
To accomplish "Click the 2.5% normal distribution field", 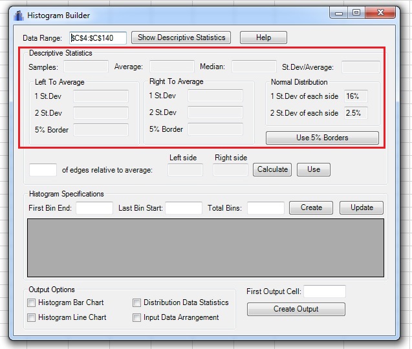I will [356, 113].
